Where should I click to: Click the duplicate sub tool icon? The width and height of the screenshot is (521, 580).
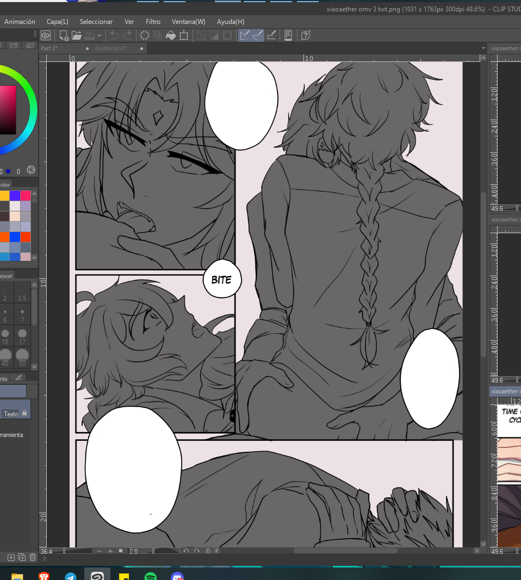point(22,557)
